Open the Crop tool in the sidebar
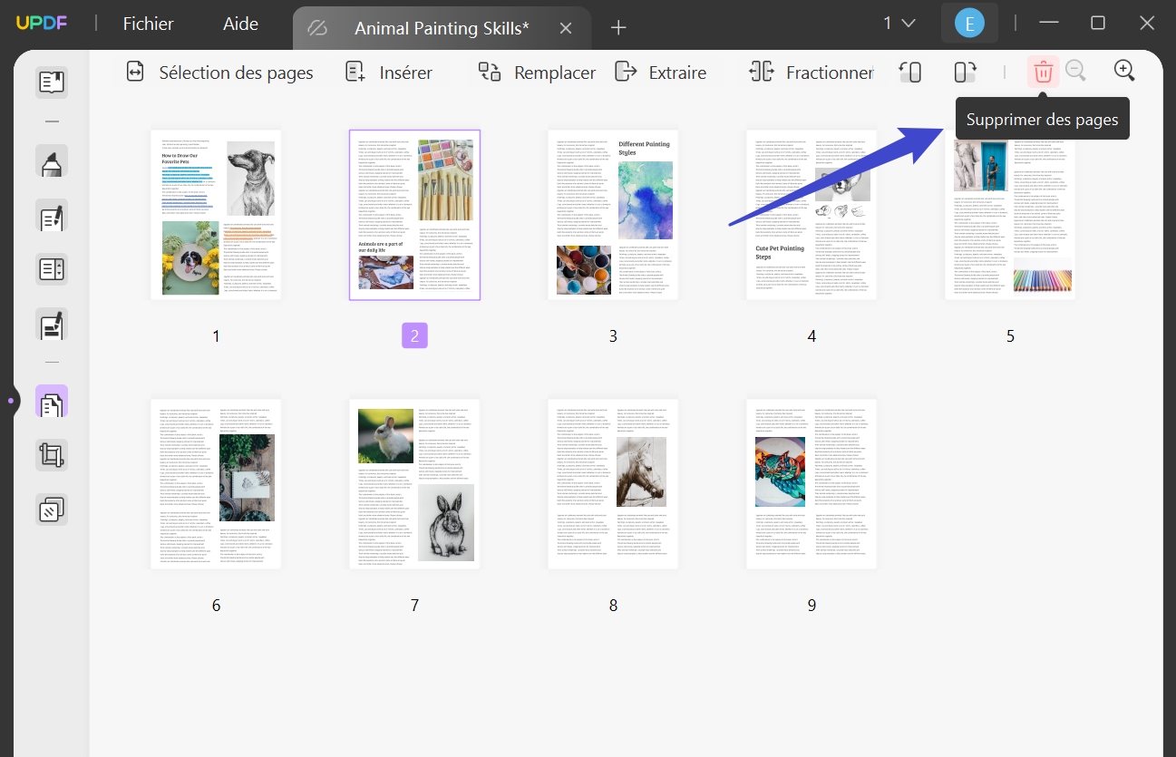Screen dimensions: 1176x757 tap(52, 454)
